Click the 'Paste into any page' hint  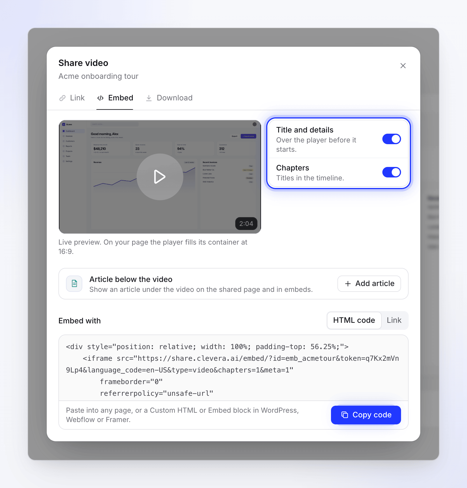(x=182, y=415)
